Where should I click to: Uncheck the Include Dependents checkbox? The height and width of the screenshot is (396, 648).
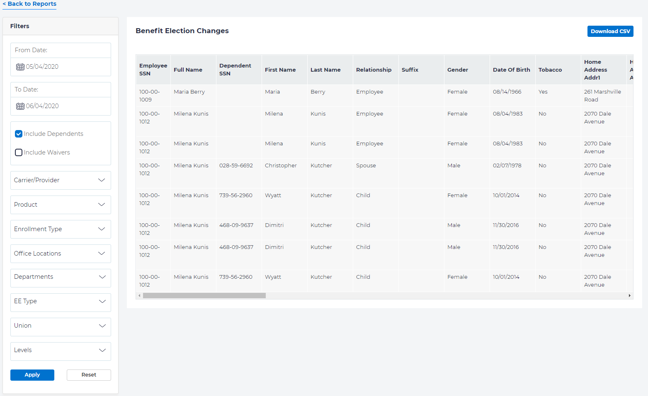19,134
